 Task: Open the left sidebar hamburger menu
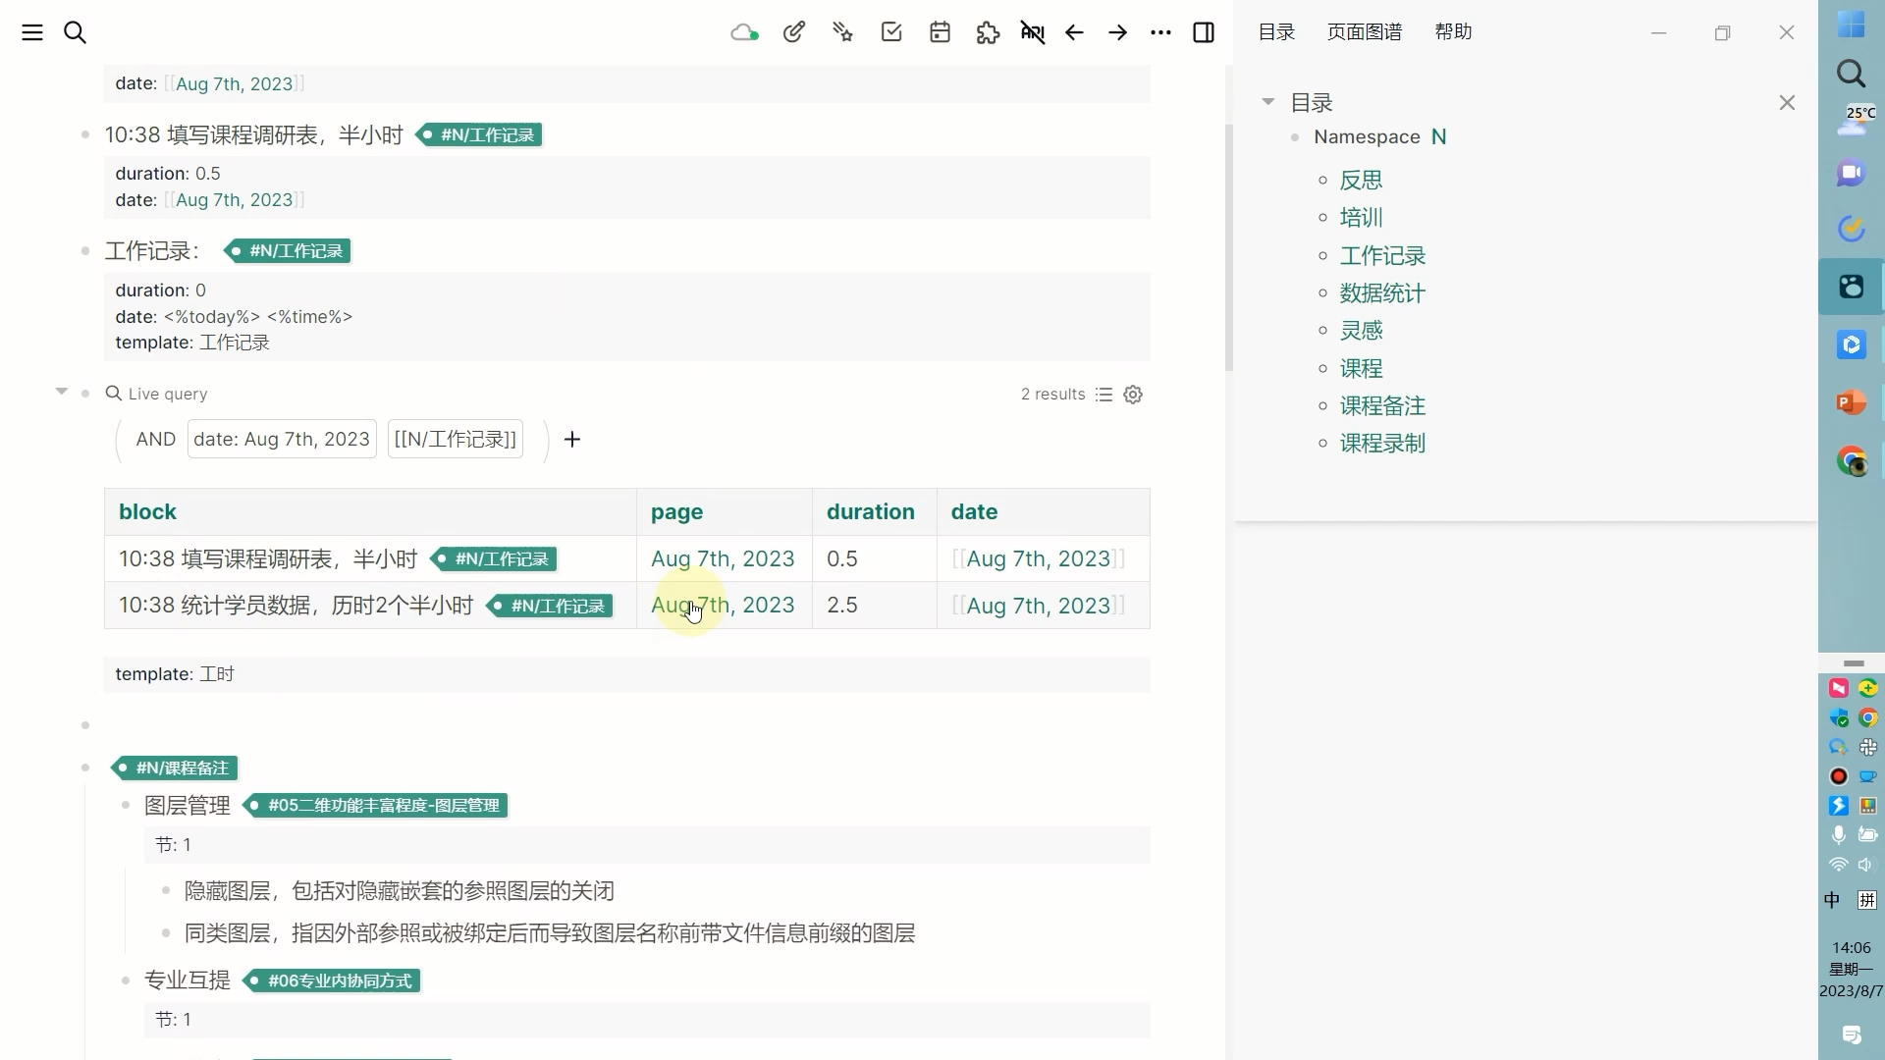[x=32, y=32]
